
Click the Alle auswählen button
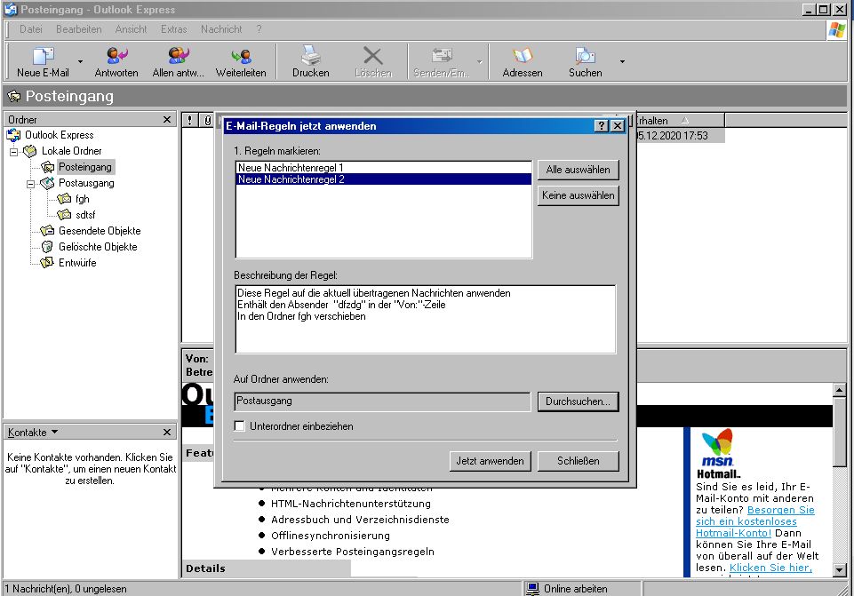[x=578, y=170]
